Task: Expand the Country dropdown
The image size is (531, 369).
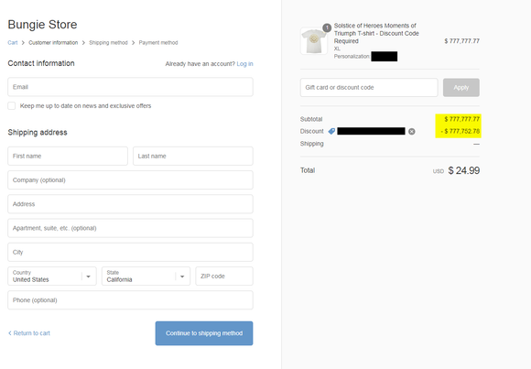Action: click(52, 277)
